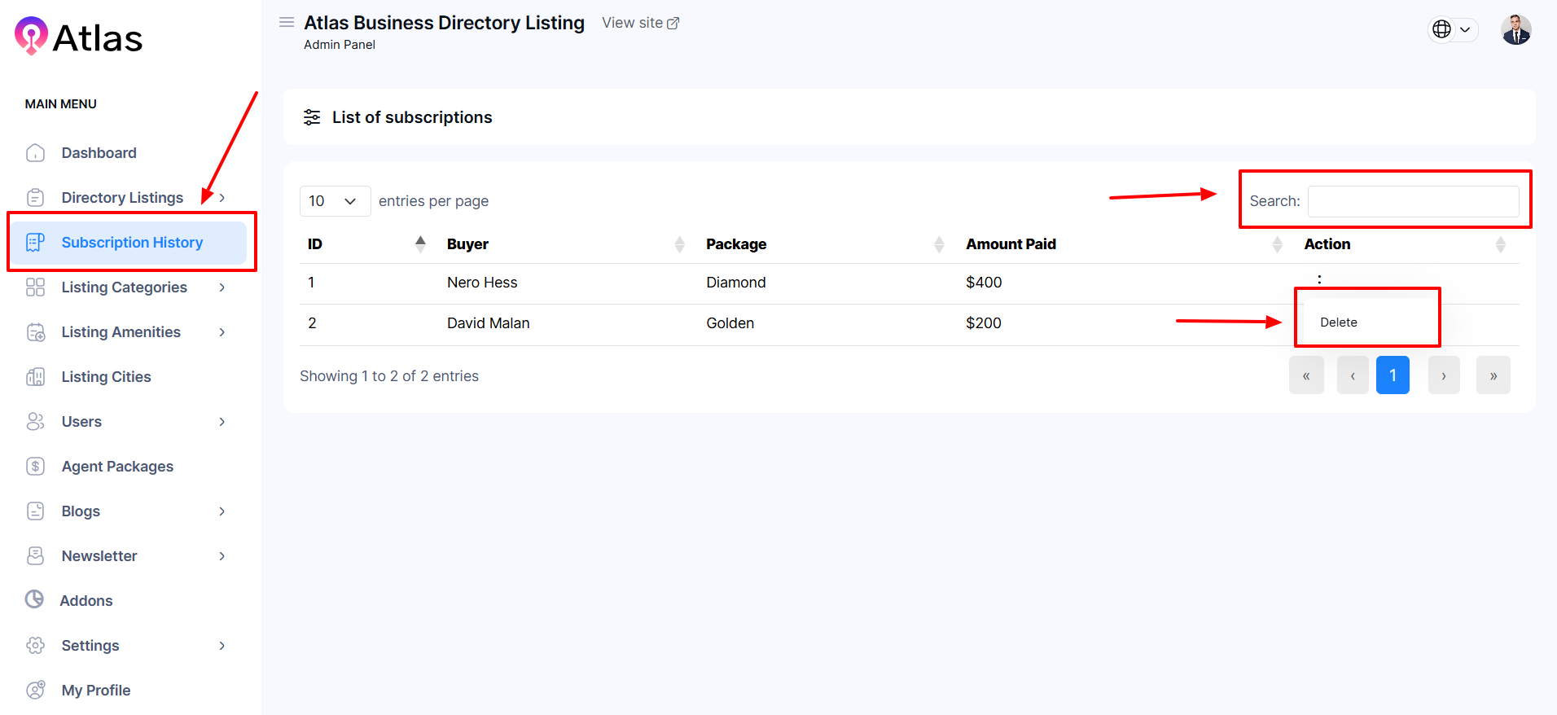This screenshot has width=1557, height=715.
Task: Open the language globe selector
Action: pos(1452,29)
